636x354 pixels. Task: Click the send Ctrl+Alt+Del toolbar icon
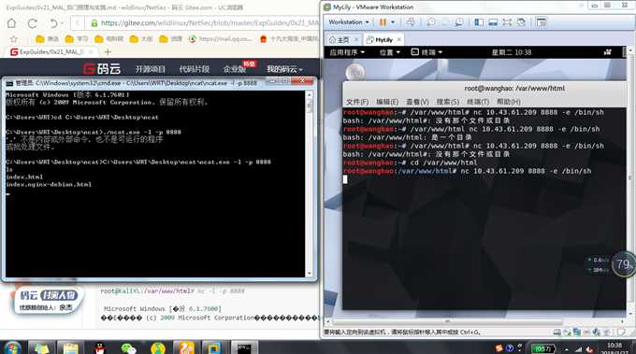411,21
